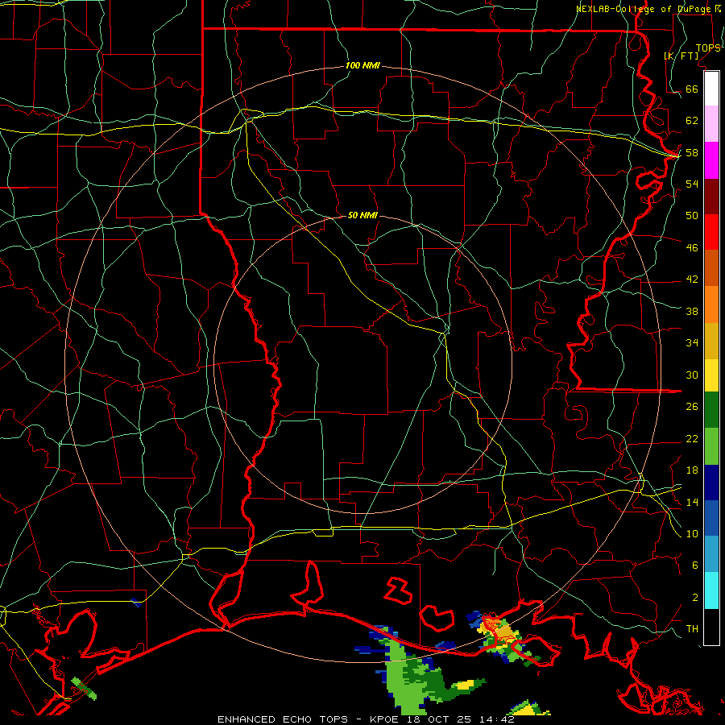The height and width of the screenshot is (725, 725).
Task: Click the '50 NMI' range ring label
Action: [362, 215]
